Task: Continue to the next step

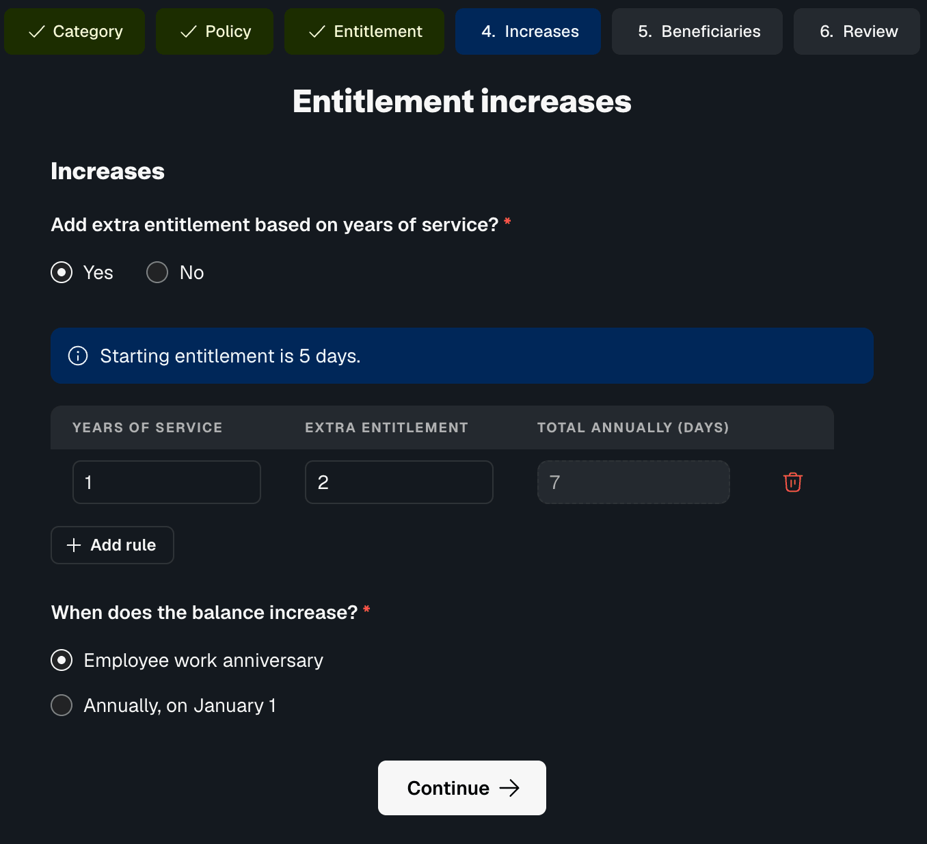Action: click(462, 788)
